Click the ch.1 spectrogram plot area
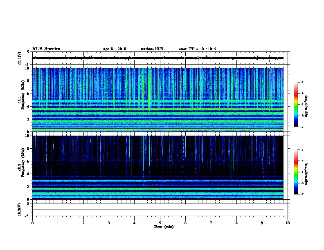This screenshot has height=250, width=324. click(x=158, y=100)
